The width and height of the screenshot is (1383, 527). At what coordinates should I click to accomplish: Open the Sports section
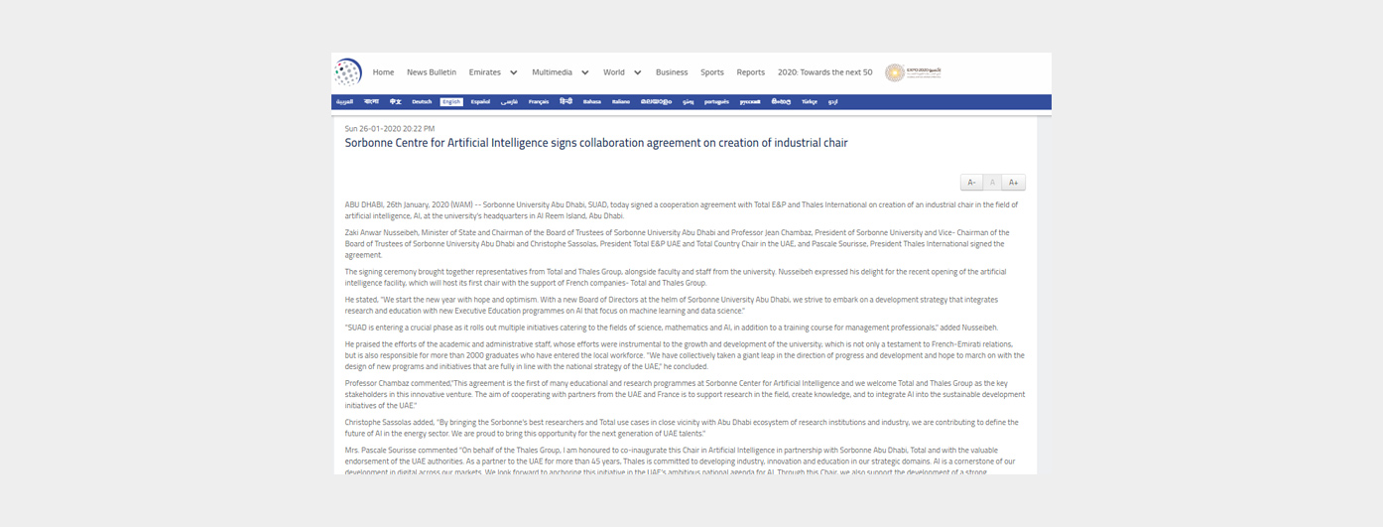pyautogui.click(x=712, y=72)
